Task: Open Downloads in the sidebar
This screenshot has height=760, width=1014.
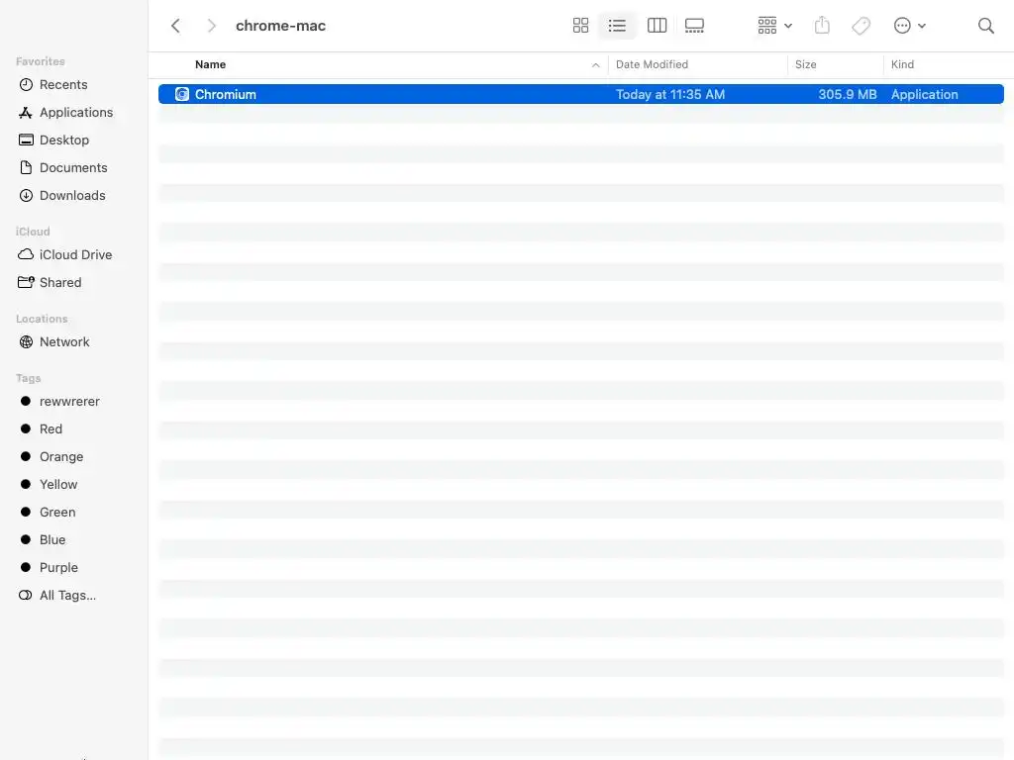Action: [x=62, y=196]
